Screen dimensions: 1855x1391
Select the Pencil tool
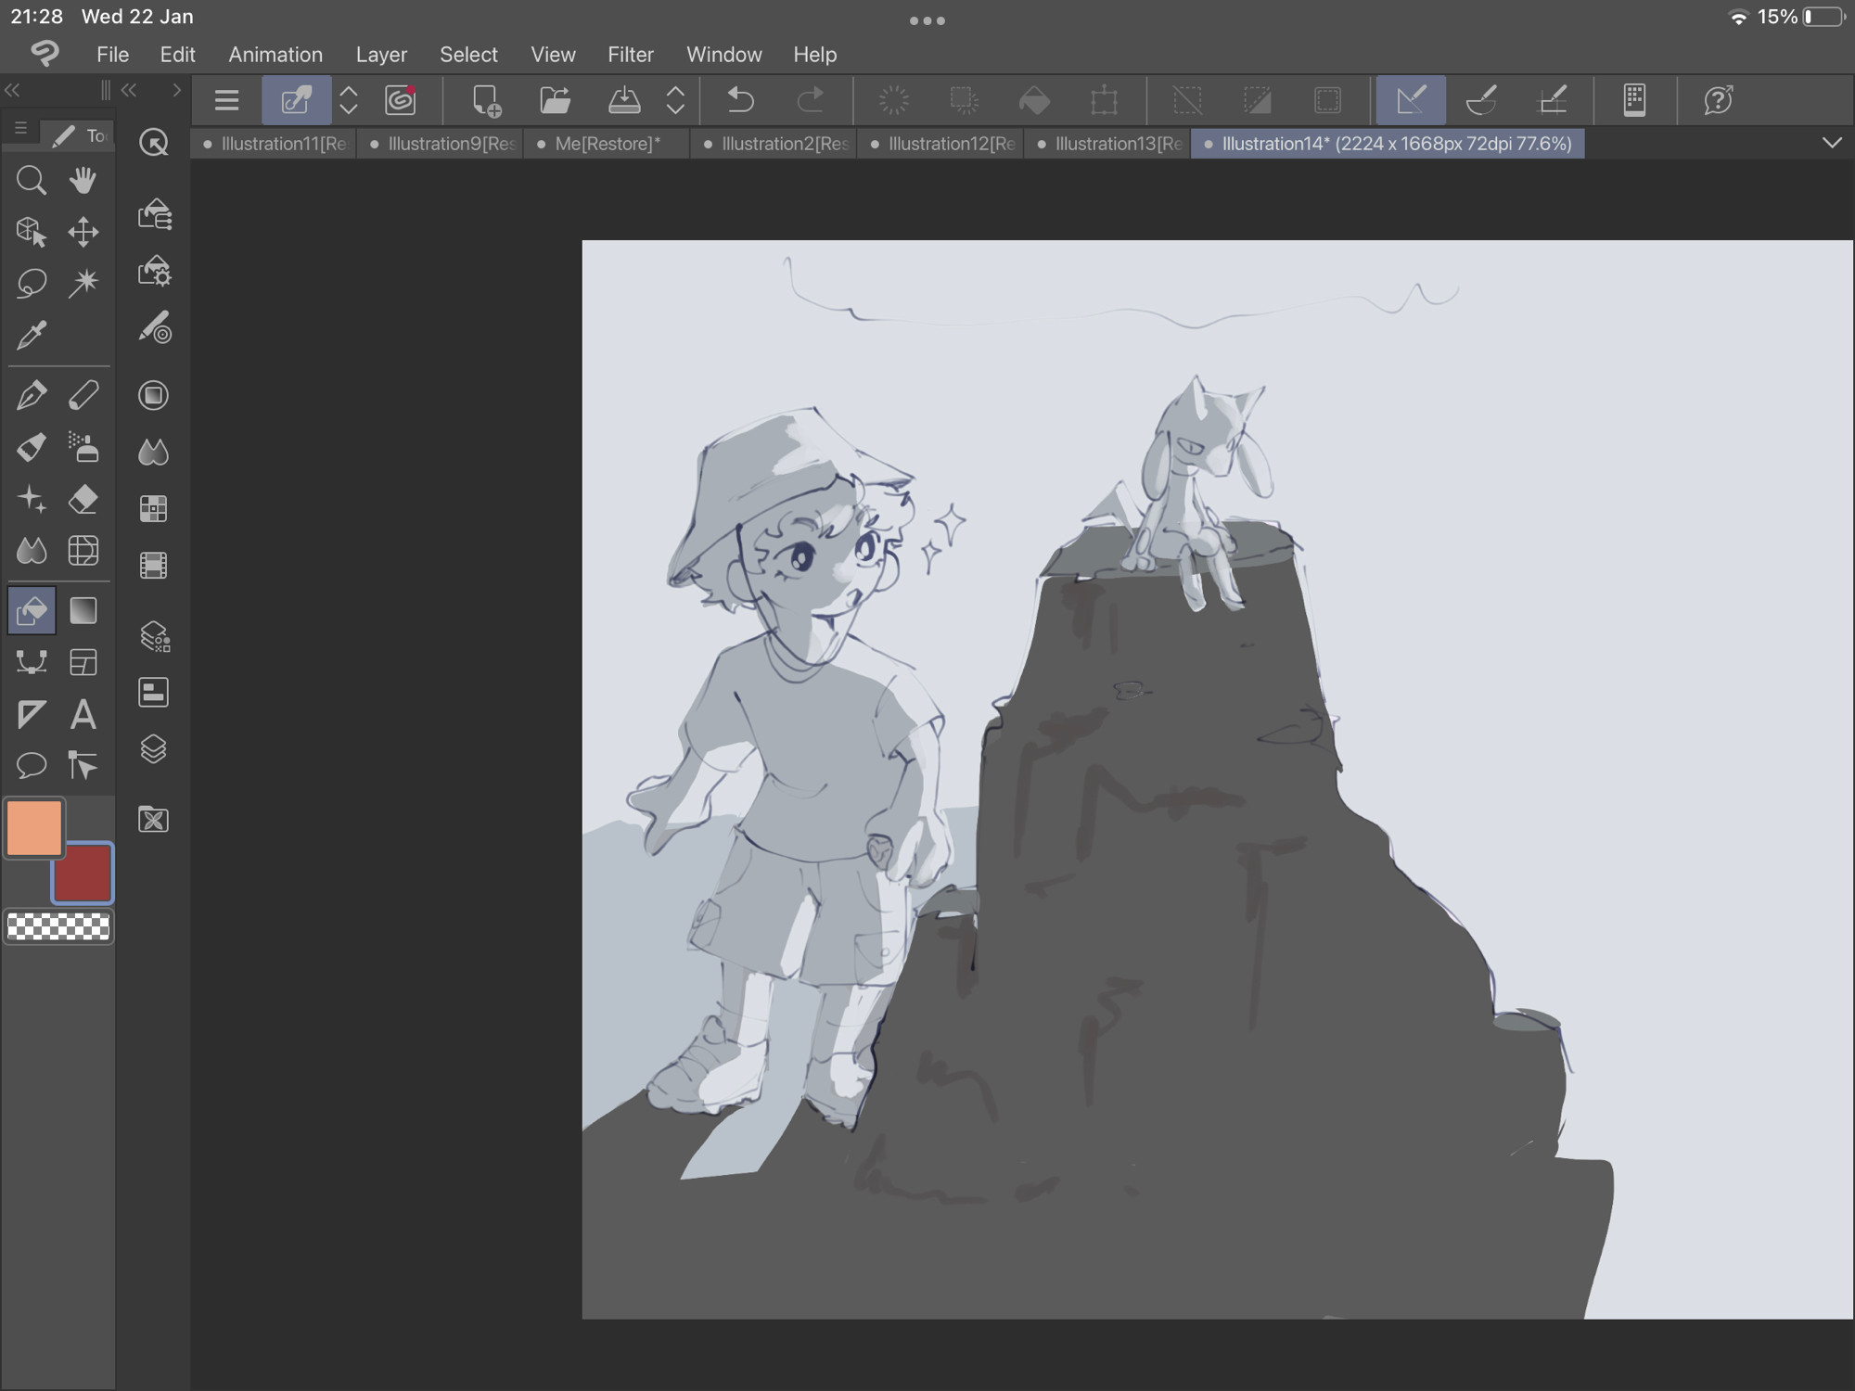click(x=83, y=396)
